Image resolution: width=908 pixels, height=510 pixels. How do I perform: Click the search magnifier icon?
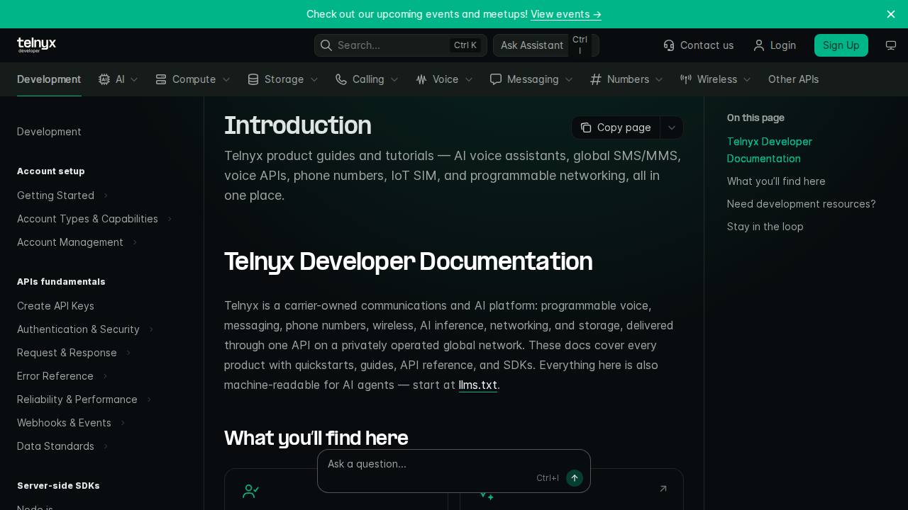[326, 45]
